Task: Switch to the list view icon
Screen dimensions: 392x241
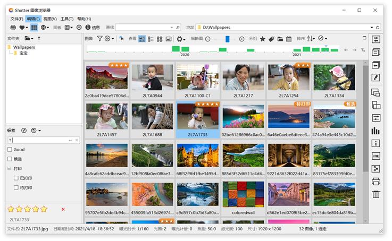Action: pos(151,39)
